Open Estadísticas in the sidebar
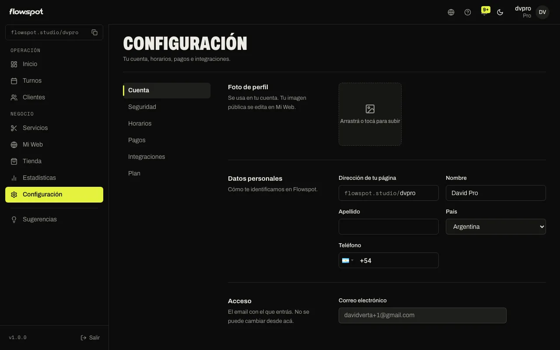 click(54, 178)
